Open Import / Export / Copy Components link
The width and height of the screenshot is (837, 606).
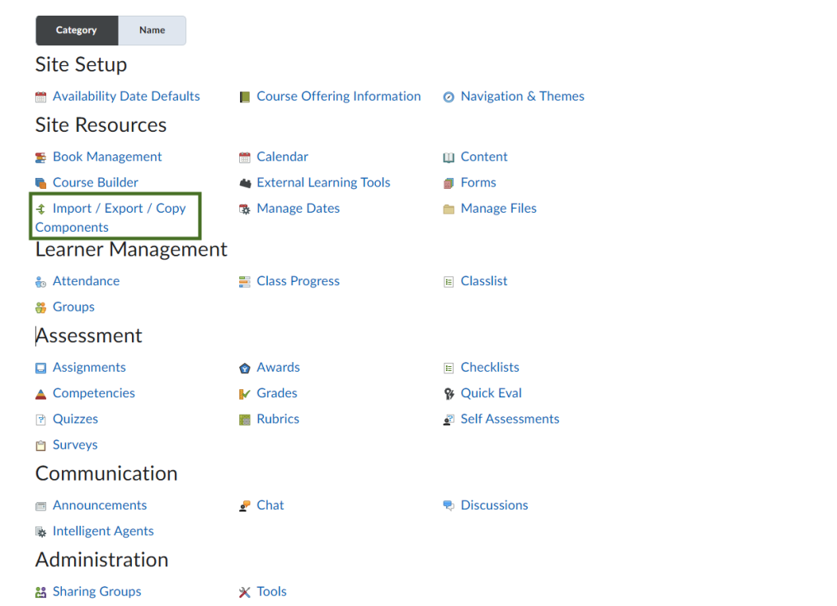(x=111, y=218)
